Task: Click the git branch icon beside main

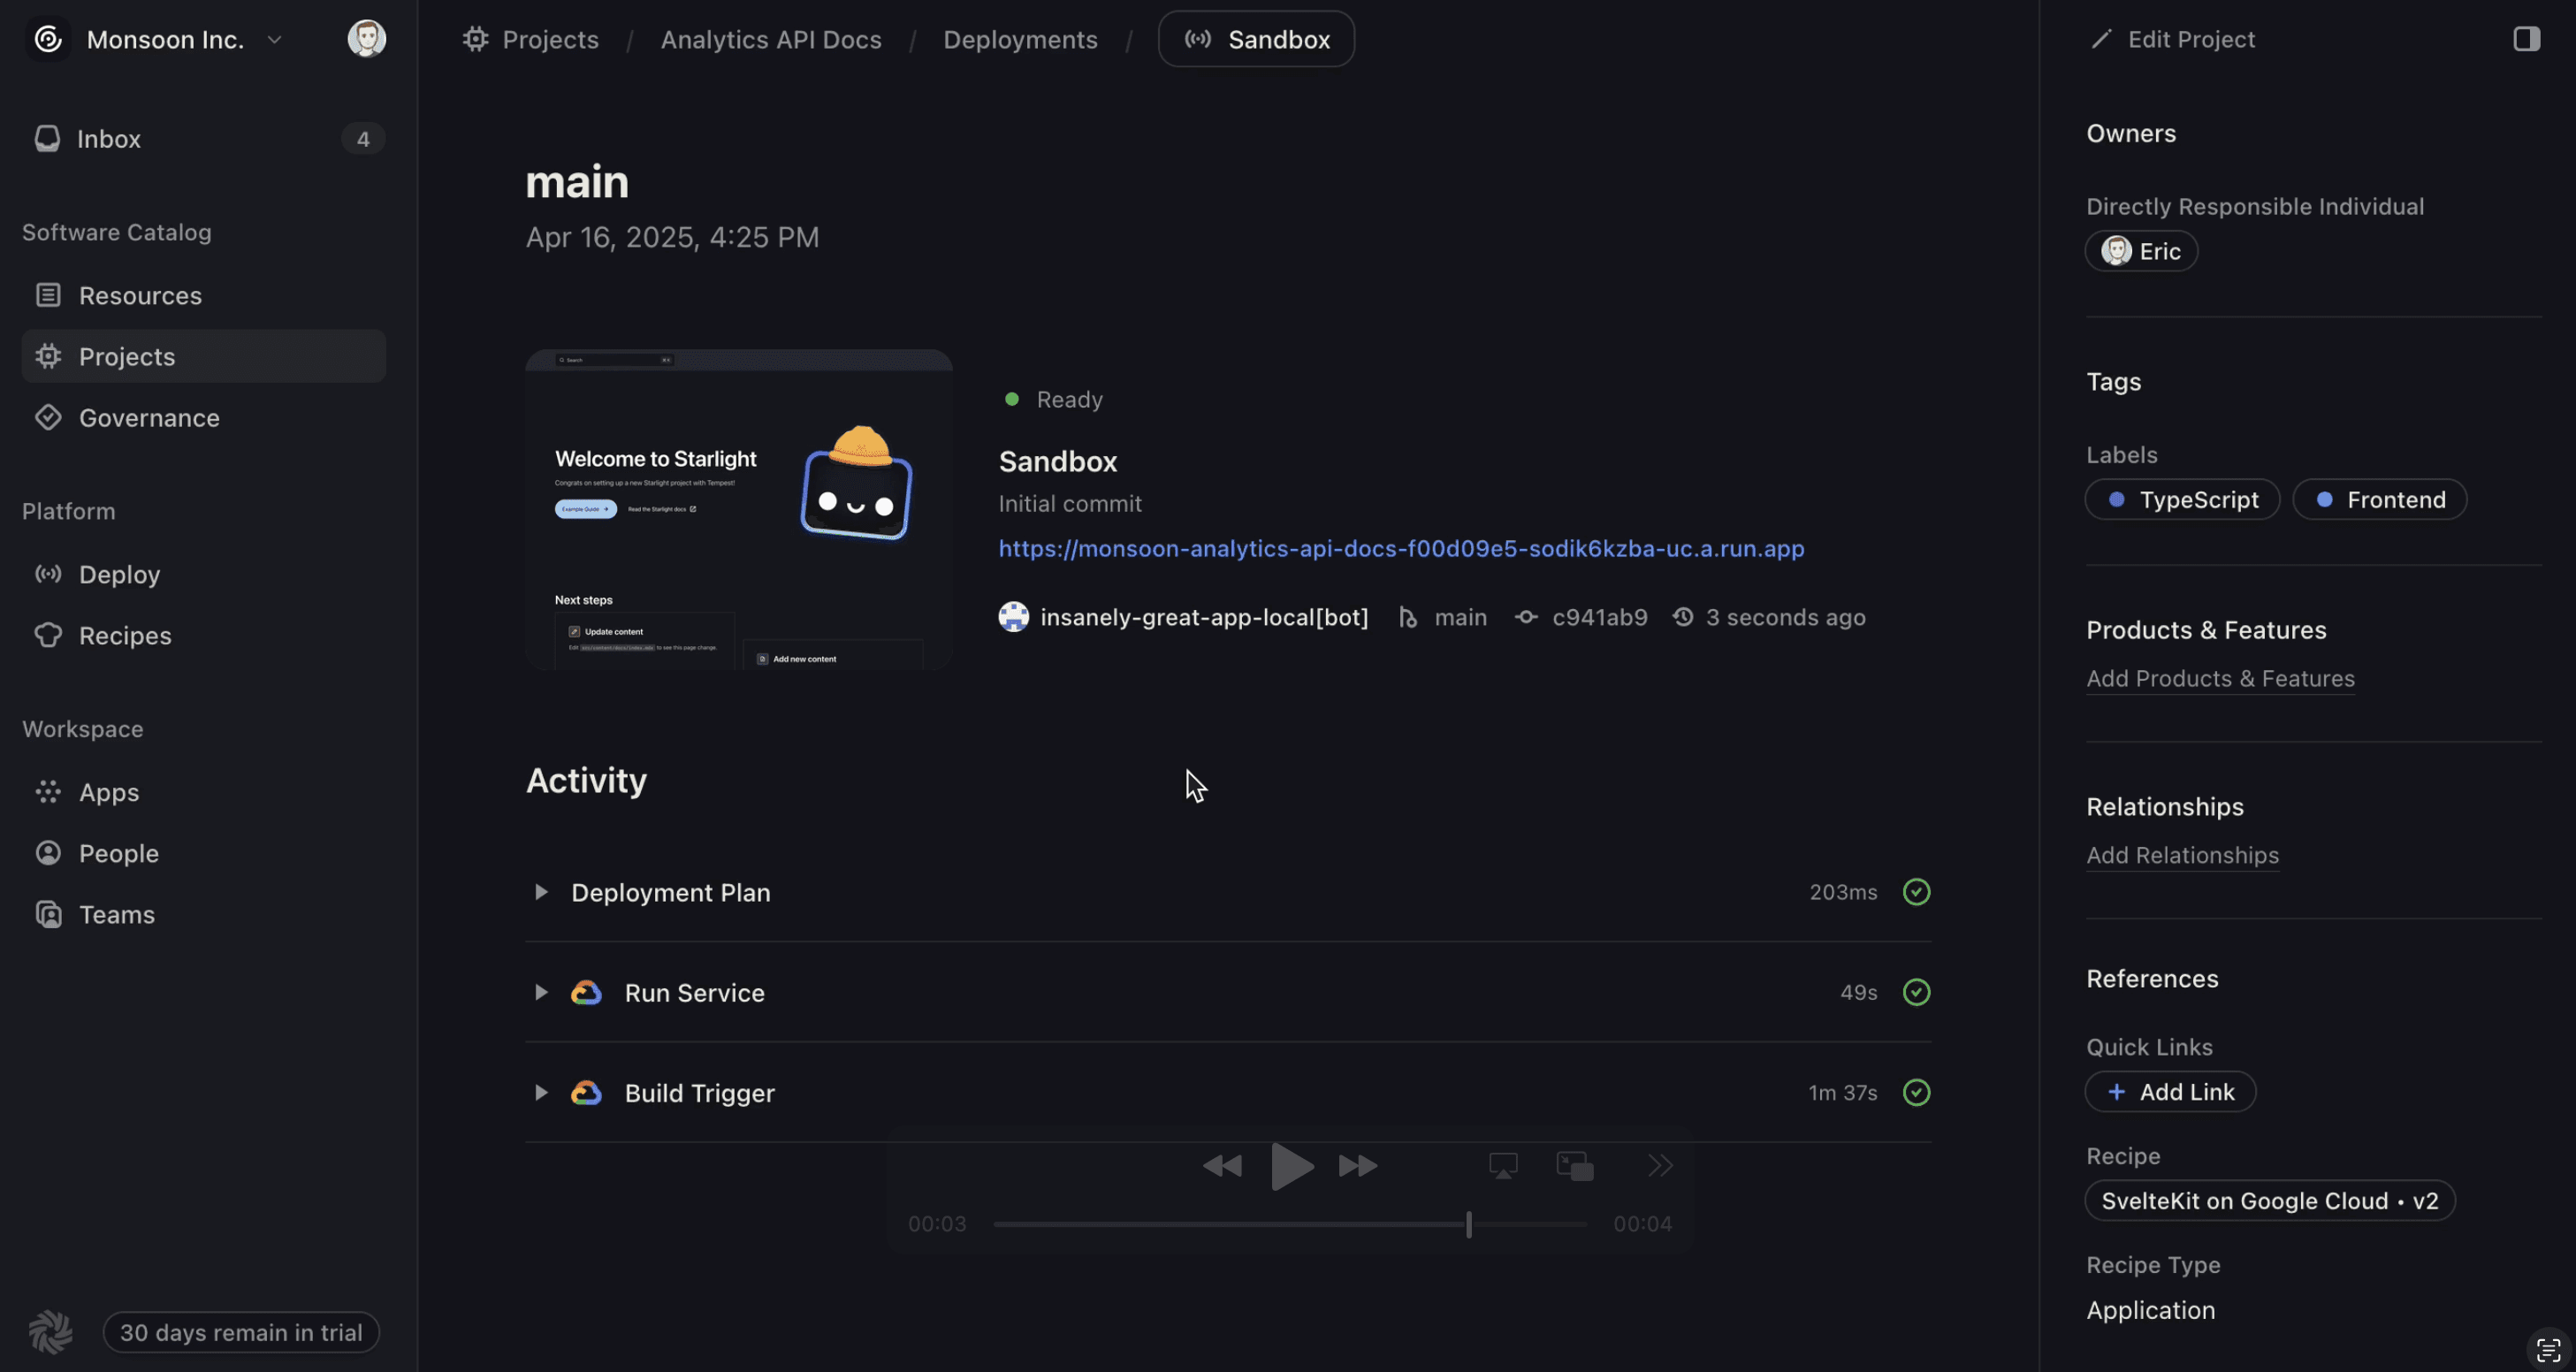Action: [1408, 618]
